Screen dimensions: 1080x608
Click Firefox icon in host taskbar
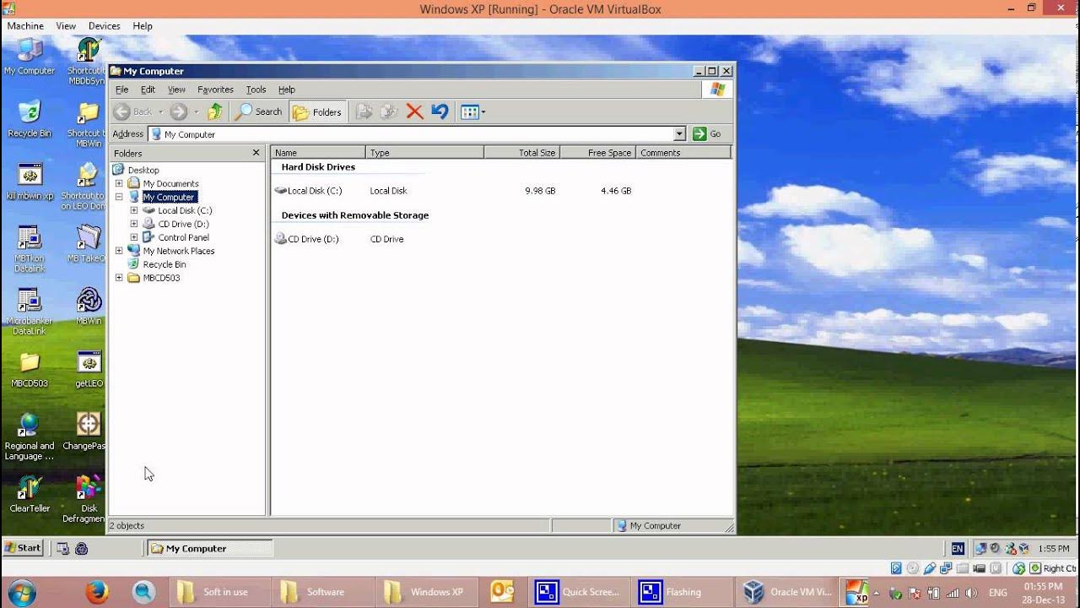tap(97, 592)
